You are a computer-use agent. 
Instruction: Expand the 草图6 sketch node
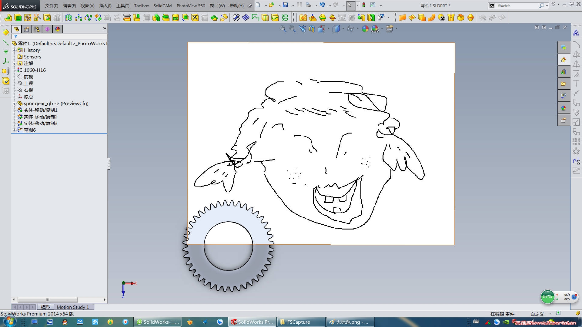pyautogui.click(x=14, y=130)
